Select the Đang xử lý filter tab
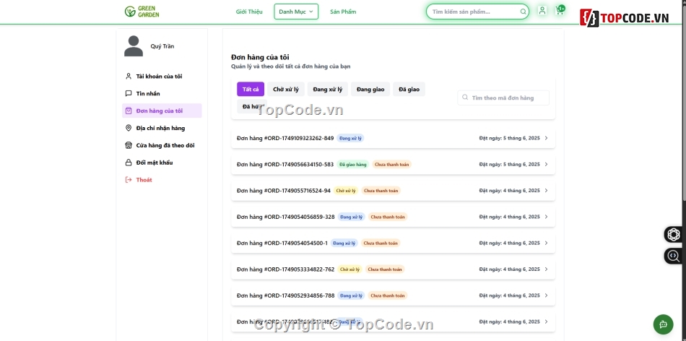The height and width of the screenshot is (341, 686). [x=328, y=90]
